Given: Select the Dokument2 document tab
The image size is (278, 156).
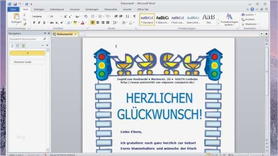Looking at the screenshot, I should (65, 34).
